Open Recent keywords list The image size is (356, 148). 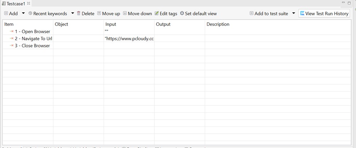pos(47,13)
